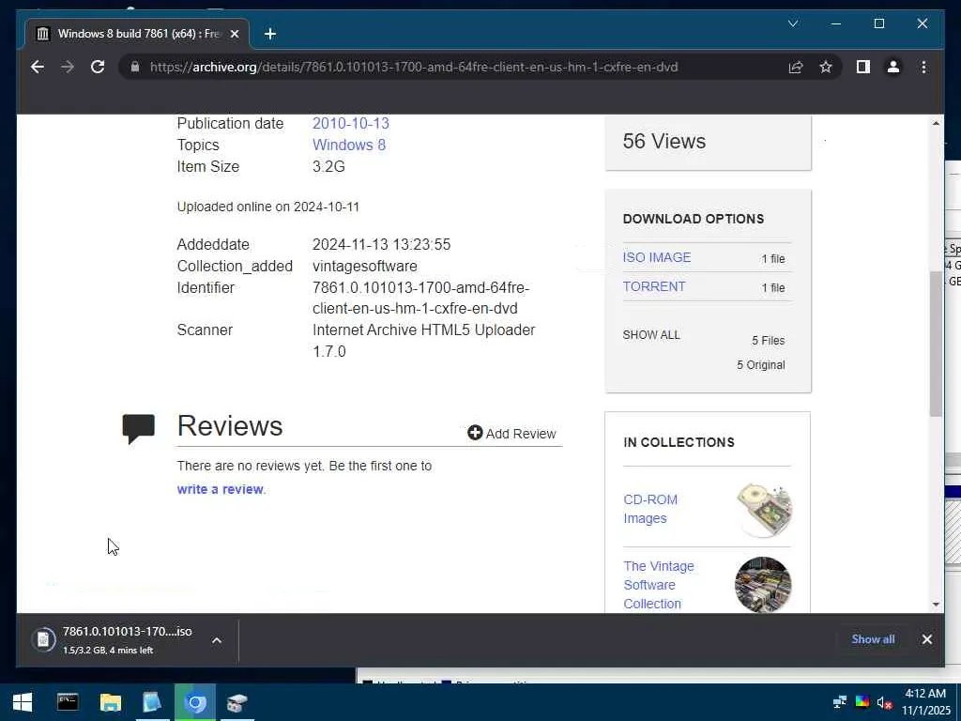
Task: Open the downloading ISO file item
Action: click(114, 640)
